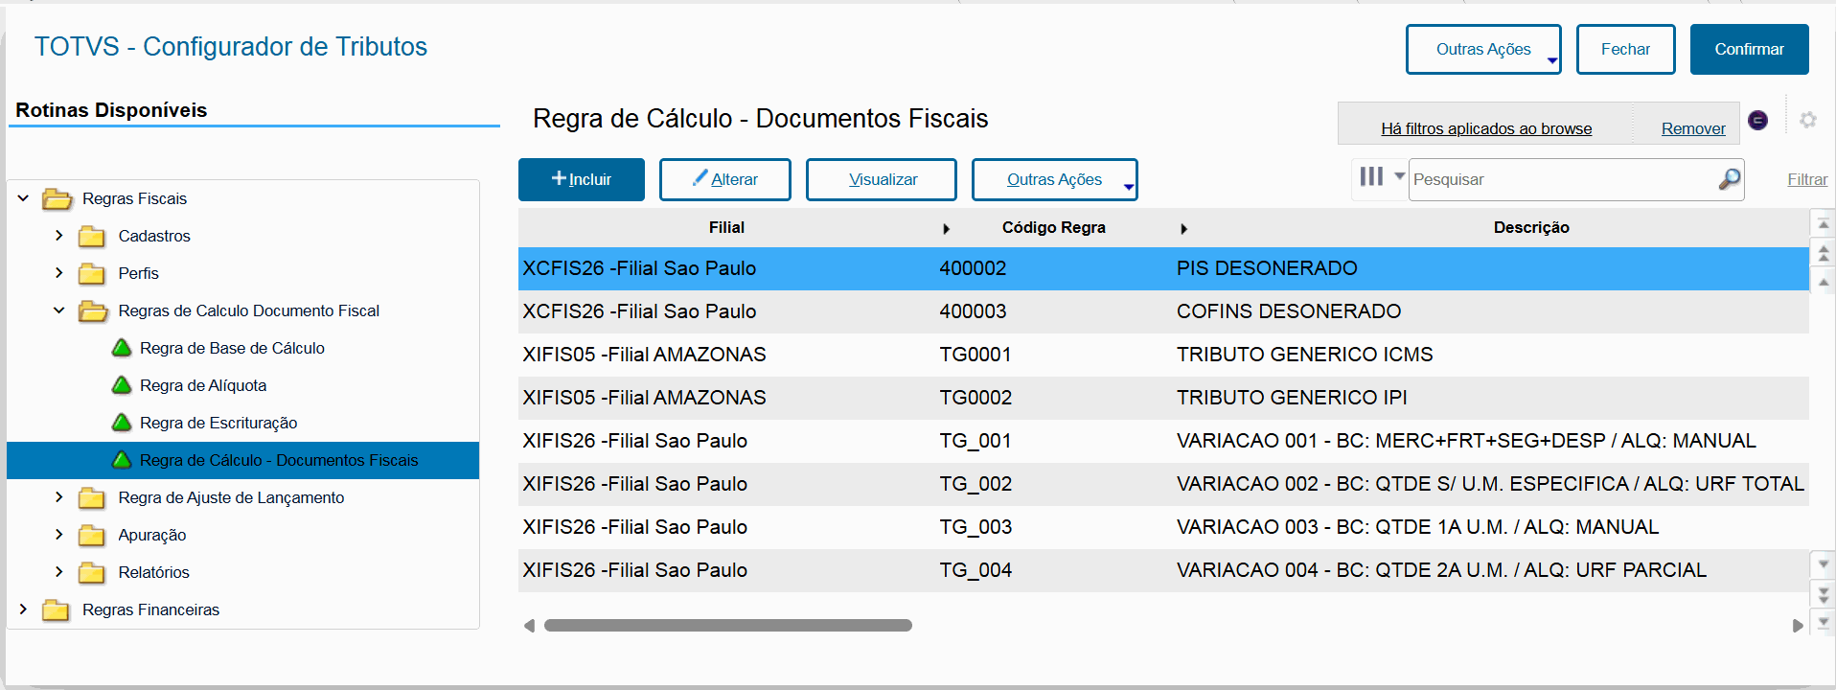This screenshot has width=1836, height=690.
Task: Open the grid-toolbar Outras Ações dropdown
Action: point(1054,179)
